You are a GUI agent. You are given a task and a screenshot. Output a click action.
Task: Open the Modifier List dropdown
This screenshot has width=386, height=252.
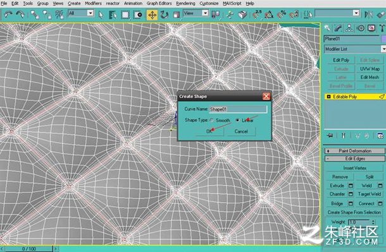click(355, 49)
